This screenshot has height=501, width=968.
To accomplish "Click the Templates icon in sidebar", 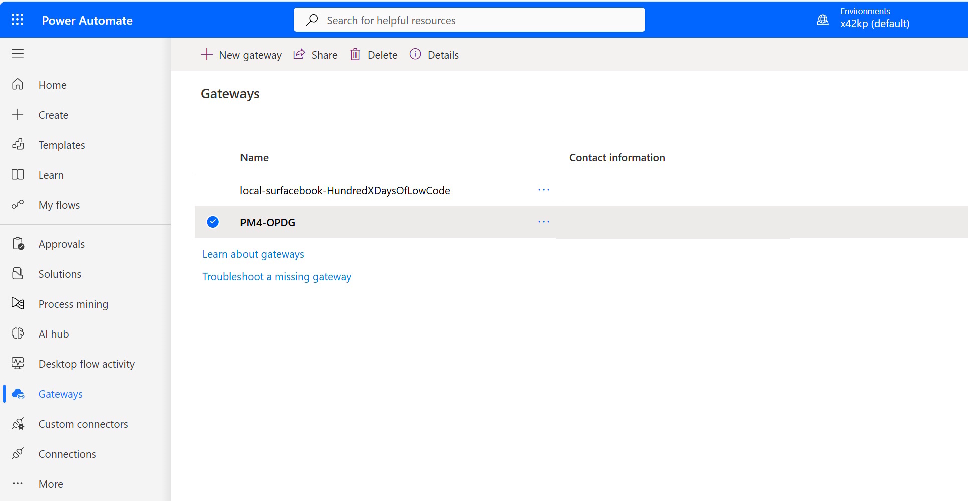I will click(18, 144).
